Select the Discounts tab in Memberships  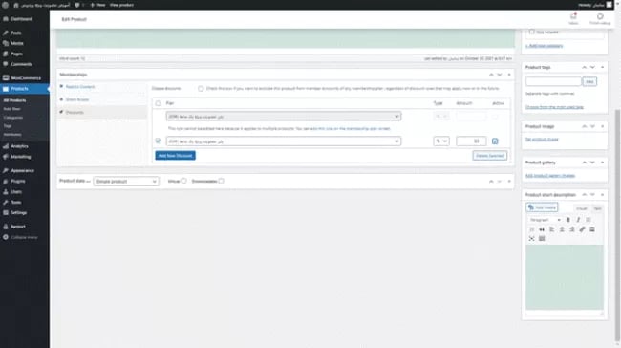tap(75, 112)
